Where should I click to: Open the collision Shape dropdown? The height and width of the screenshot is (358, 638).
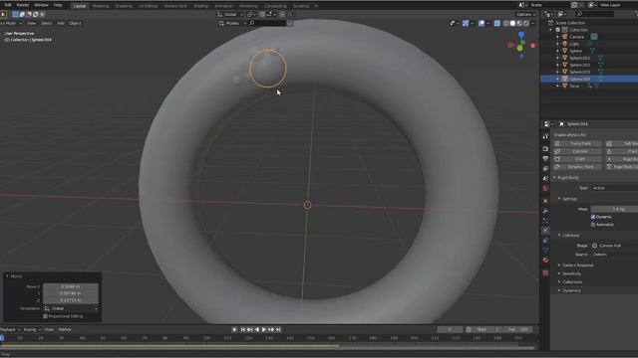(x=614, y=246)
